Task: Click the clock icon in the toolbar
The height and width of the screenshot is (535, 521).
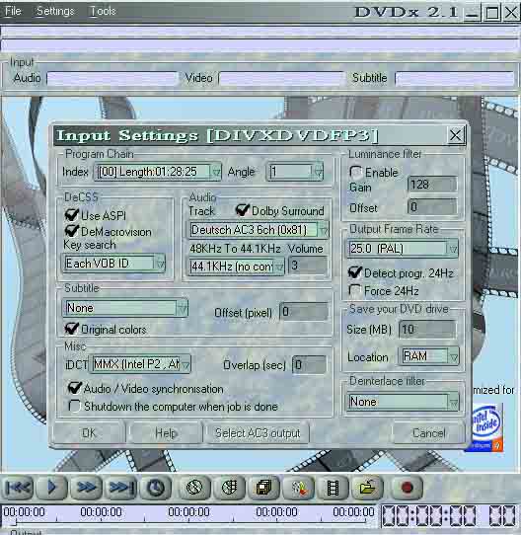Action: [x=156, y=488]
